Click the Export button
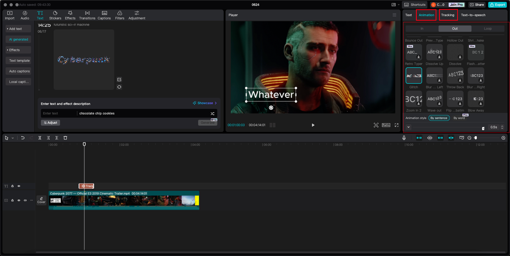The image size is (510, 256). coord(497,5)
